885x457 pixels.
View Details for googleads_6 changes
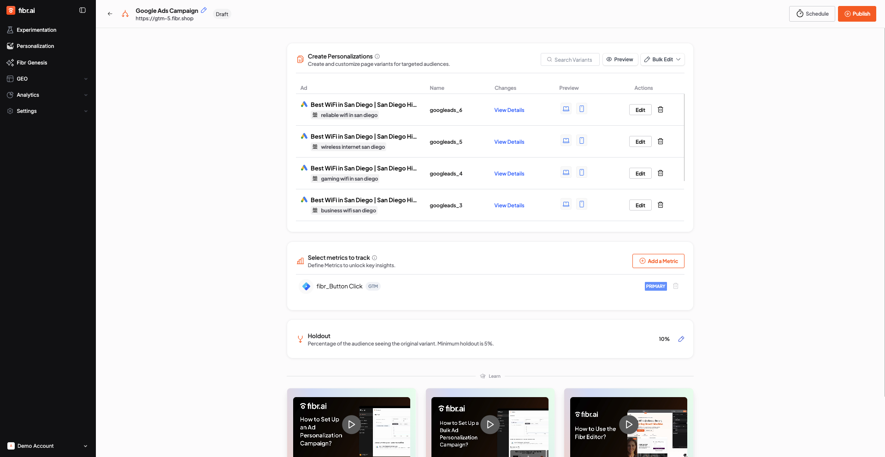509,110
